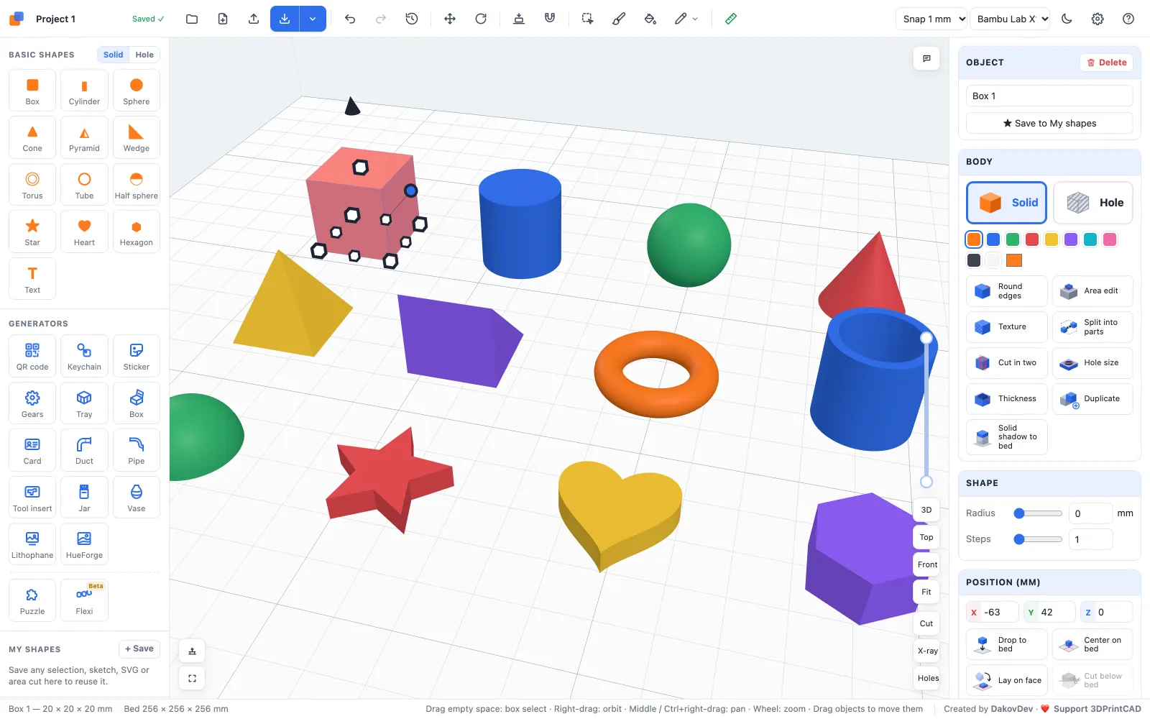Switch to 3D view
The image size is (1150, 719).
pyautogui.click(x=926, y=510)
